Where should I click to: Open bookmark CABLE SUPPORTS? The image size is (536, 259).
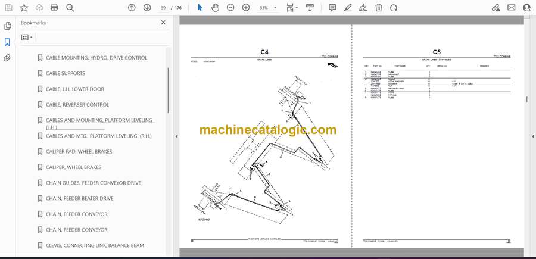(x=66, y=73)
